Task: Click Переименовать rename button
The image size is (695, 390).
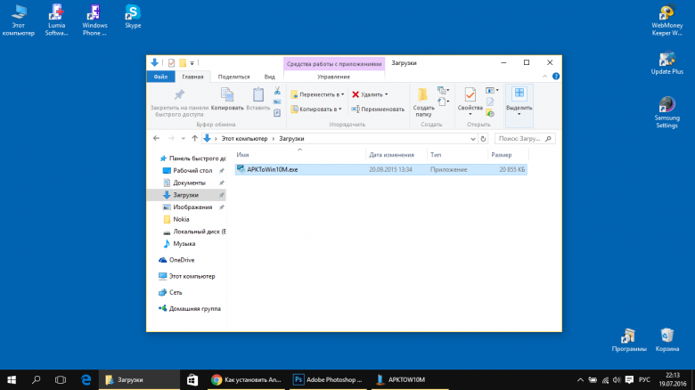Action: (x=378, y=109)
